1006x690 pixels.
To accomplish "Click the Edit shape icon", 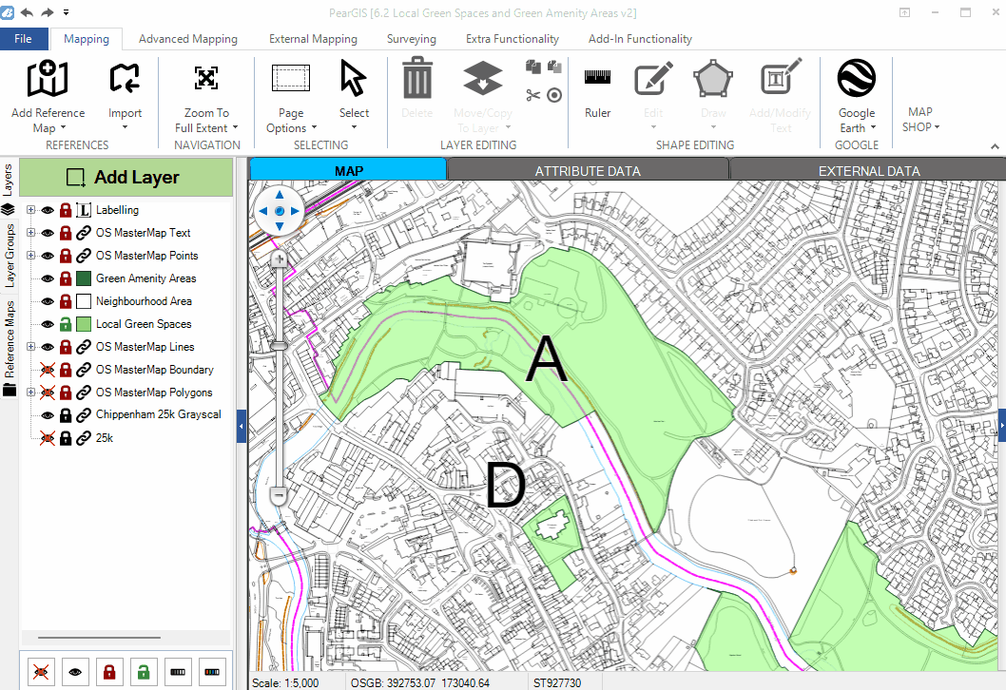I will point(653,78).
